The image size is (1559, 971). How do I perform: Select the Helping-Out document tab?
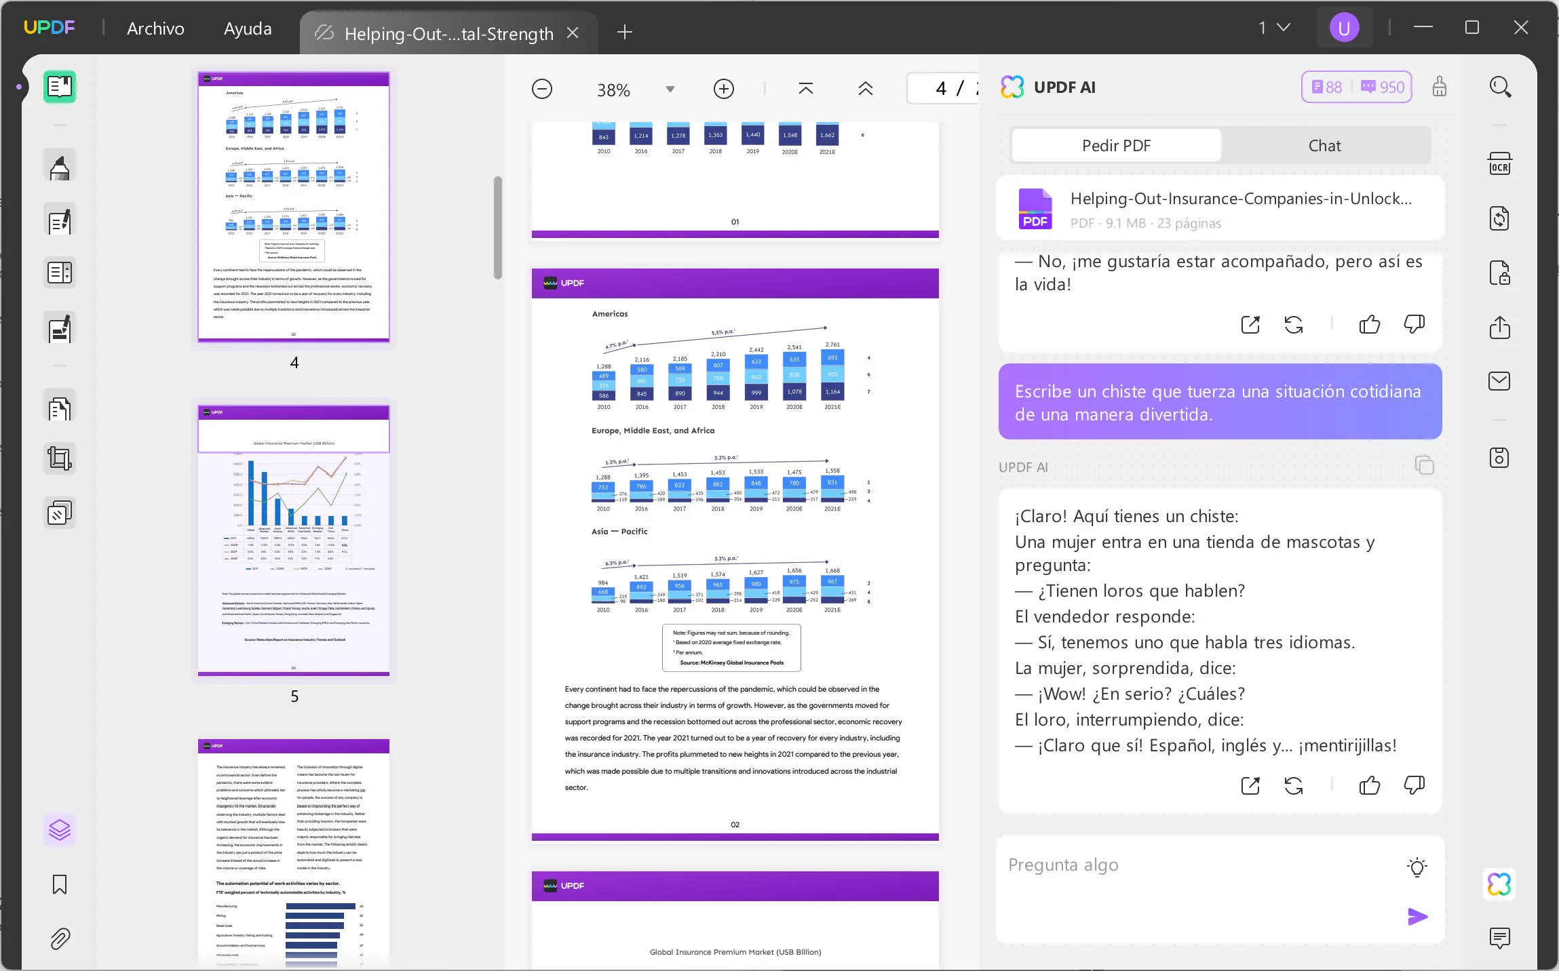click(448, 33)
